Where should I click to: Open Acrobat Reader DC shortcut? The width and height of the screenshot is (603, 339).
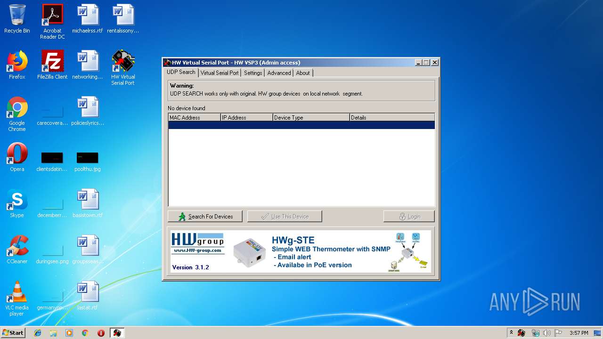pyautogui.click(x=52, y=22)
